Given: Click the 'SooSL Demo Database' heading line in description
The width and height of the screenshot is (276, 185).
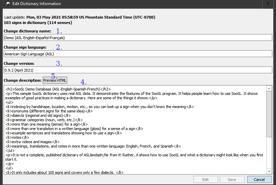Looking at the screenshot, I should pyautogui.click(x=58, y=89).
